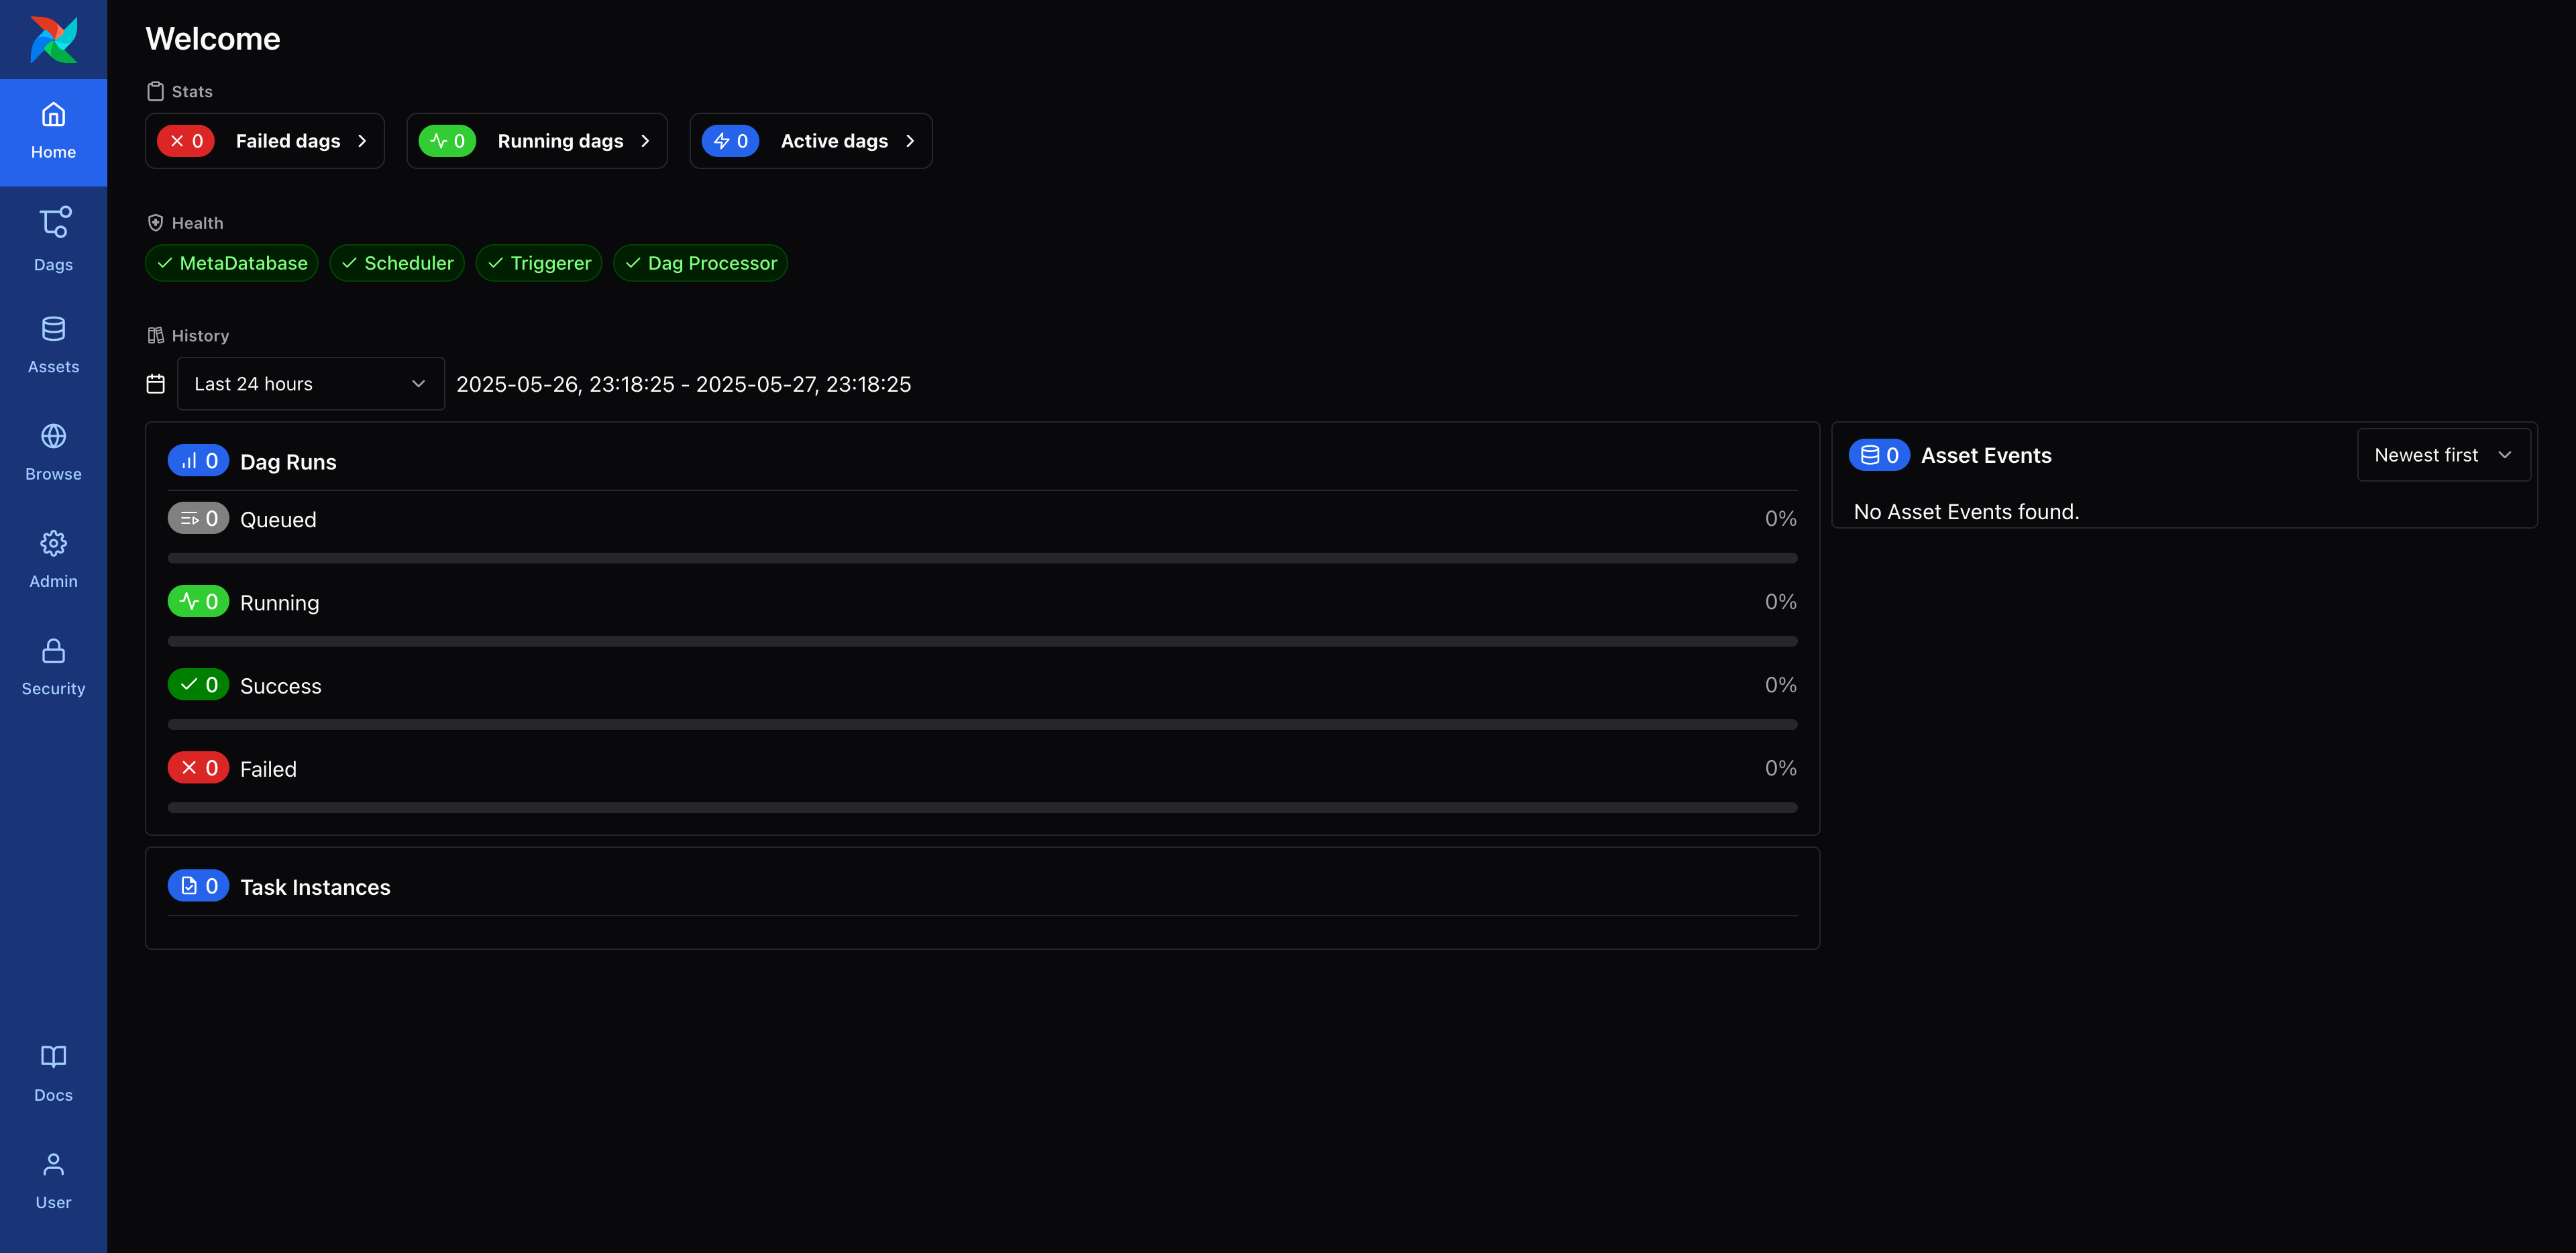Click the calendar icon beside Last 24 hours
Viewport: 2576px width, 1253px height.
click(155, 384)
